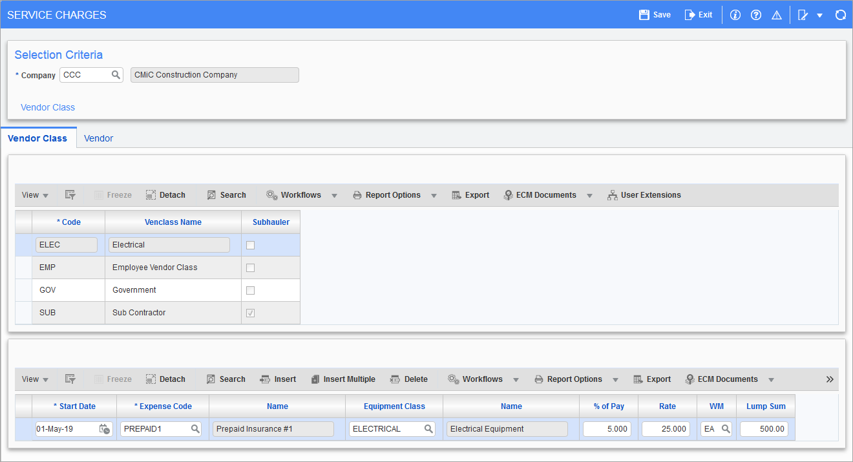The height and width of the screenshot is (462, 853).
Task: Open the Company field search magnifier
Action: (116, 75)
